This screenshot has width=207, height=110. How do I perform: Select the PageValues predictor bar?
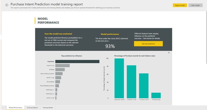pos(77,61)
